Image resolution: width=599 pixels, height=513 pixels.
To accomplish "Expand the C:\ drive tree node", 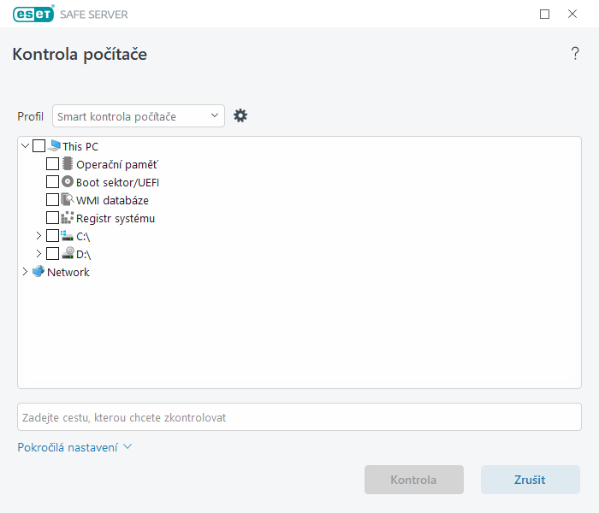I will (39, 236).
